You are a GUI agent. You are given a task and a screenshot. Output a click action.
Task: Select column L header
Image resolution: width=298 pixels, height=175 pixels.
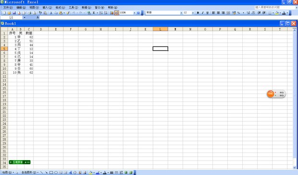161,29
